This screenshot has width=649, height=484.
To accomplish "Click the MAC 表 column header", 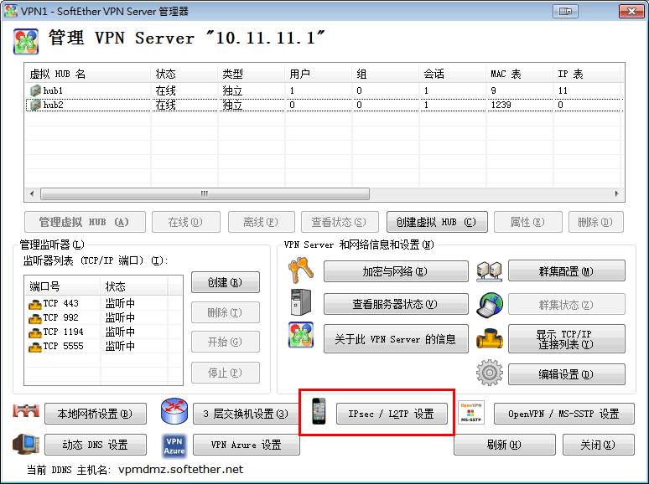I will (519, 74).
